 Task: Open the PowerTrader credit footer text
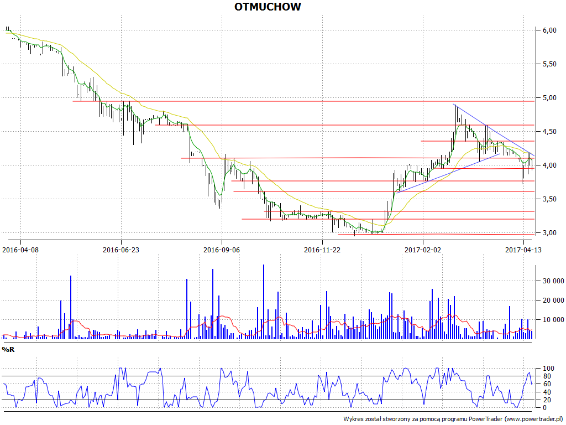click(453, 419)
